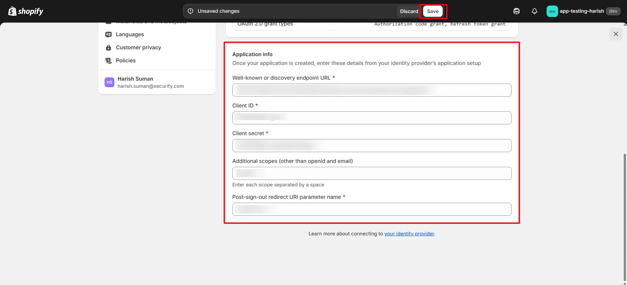Close the settings panel with X
This screenshot has height=285, width=627.
click(616, 34)
